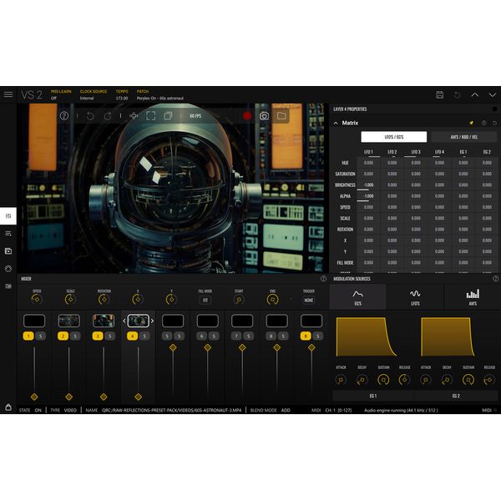
Task: Revert patch using top bar reload icon
Action: click(x=458, y=95)
